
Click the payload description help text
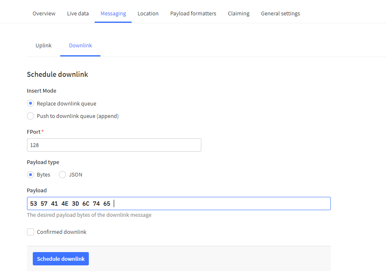[89, 215]
